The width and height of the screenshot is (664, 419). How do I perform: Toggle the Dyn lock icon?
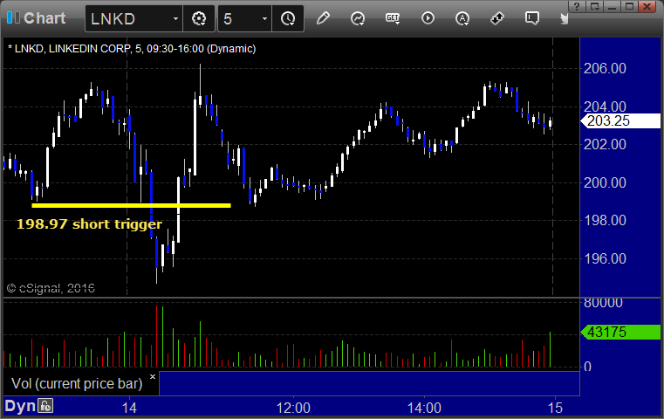45,406
